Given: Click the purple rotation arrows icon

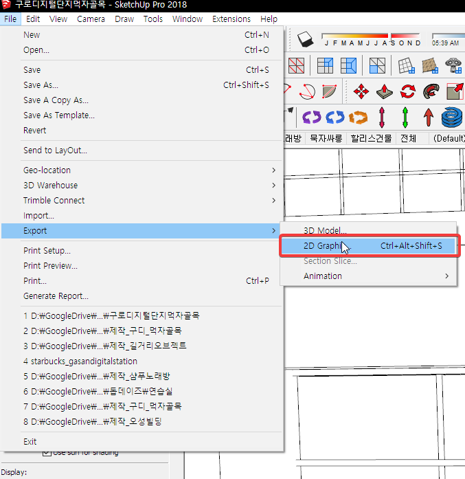Looking at the screenshot, I should [311, 118].
